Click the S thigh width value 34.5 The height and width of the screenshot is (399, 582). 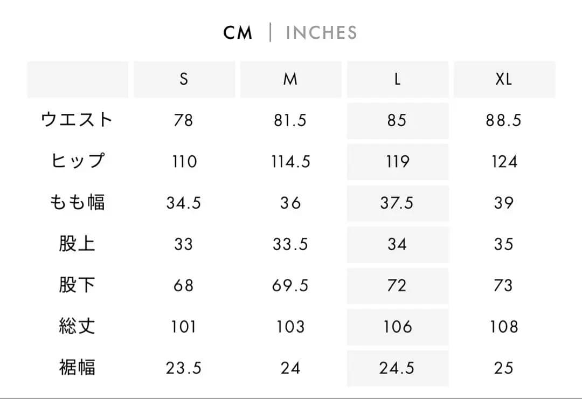pyautogui.click(x=184, y=203)
